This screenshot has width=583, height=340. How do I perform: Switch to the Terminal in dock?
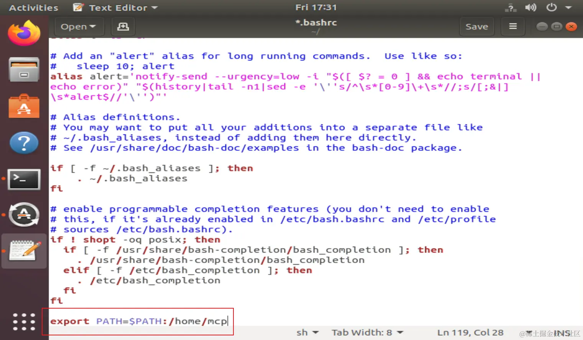click(24, 179)
